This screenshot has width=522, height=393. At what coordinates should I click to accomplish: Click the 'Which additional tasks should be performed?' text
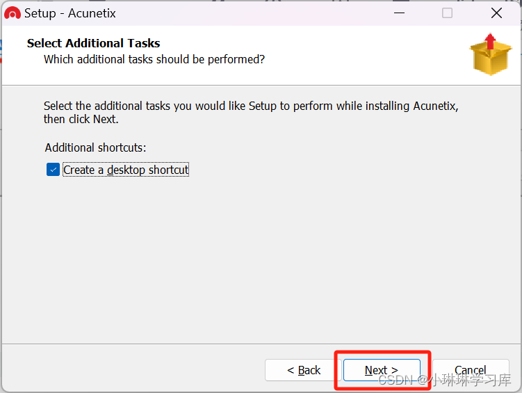[154, 59]
